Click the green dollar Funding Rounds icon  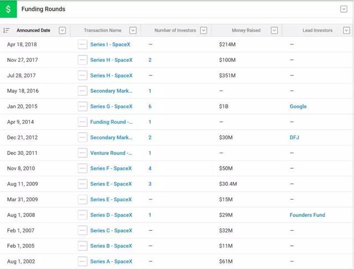8,9
